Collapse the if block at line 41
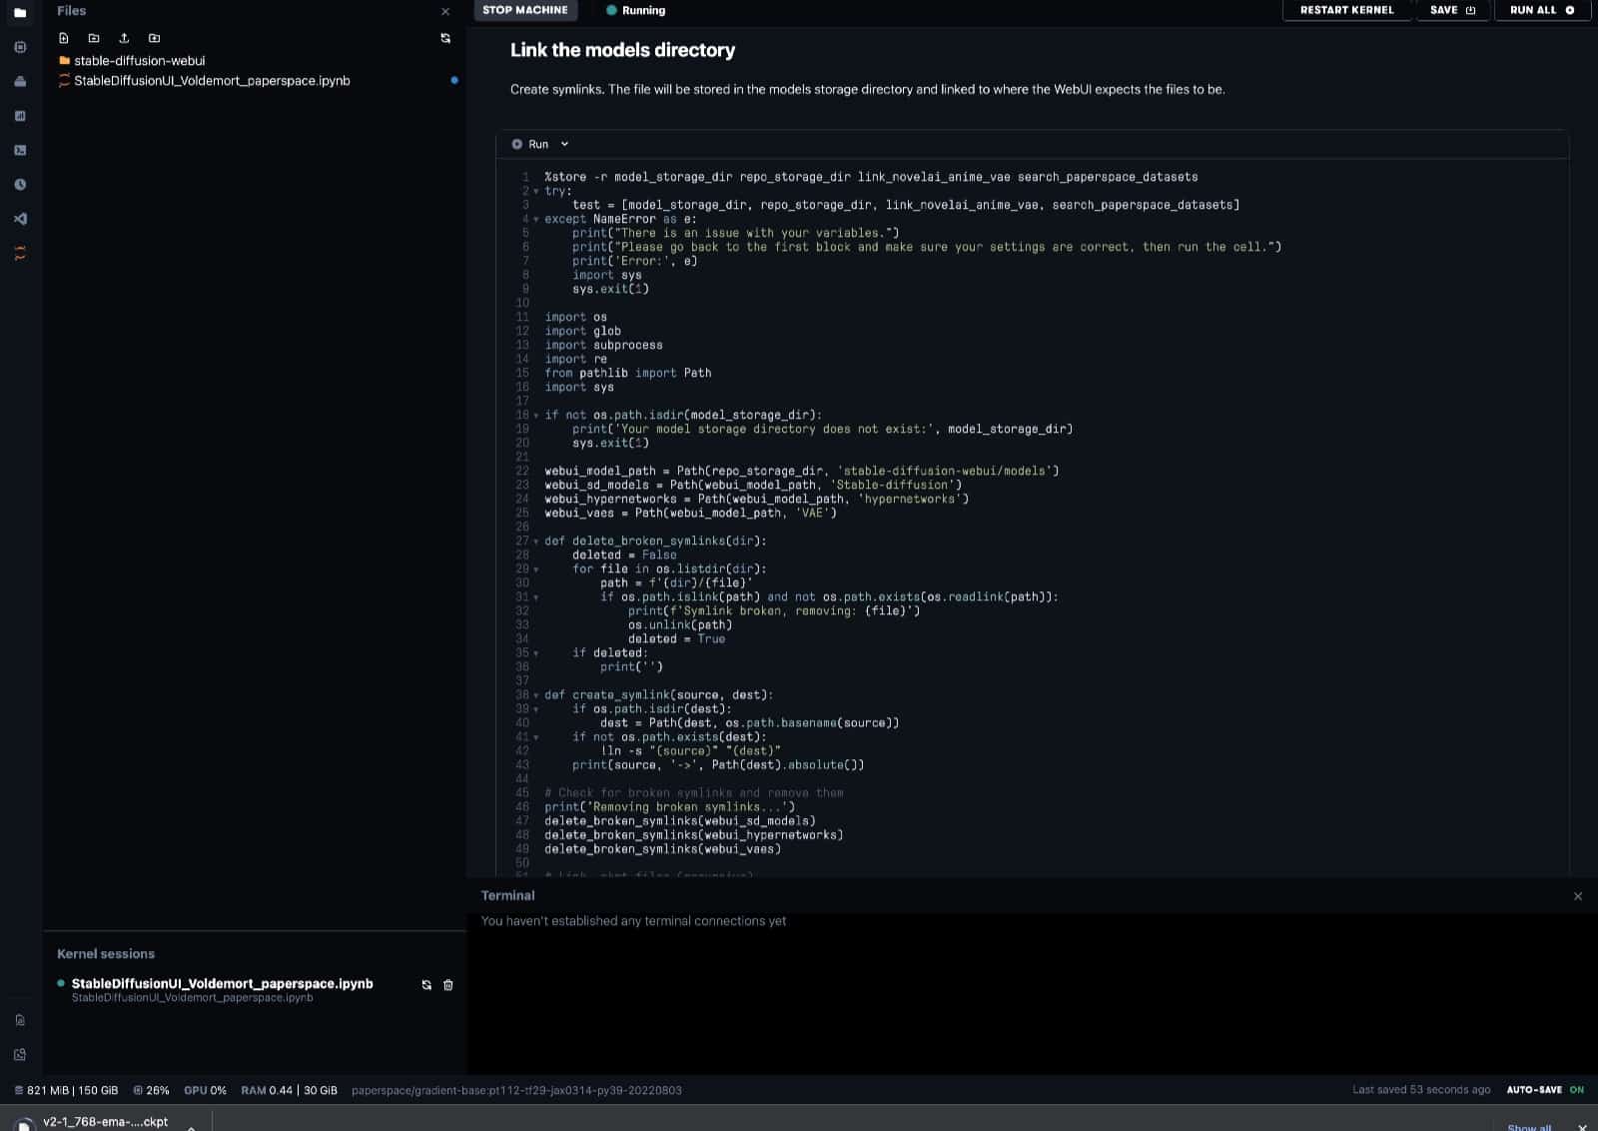The image size is (1598, 1131). pyautogui.click(x=535, y=737)
